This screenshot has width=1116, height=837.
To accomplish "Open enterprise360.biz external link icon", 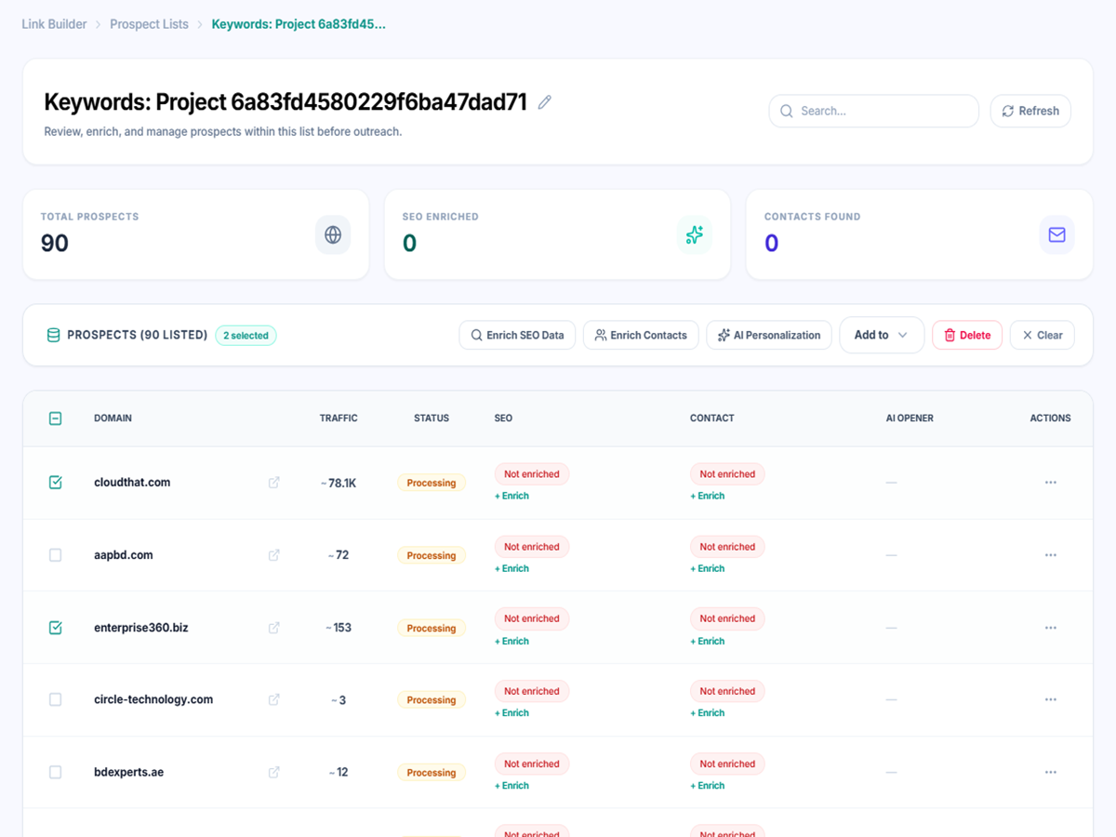I will (x=274, y=628).
